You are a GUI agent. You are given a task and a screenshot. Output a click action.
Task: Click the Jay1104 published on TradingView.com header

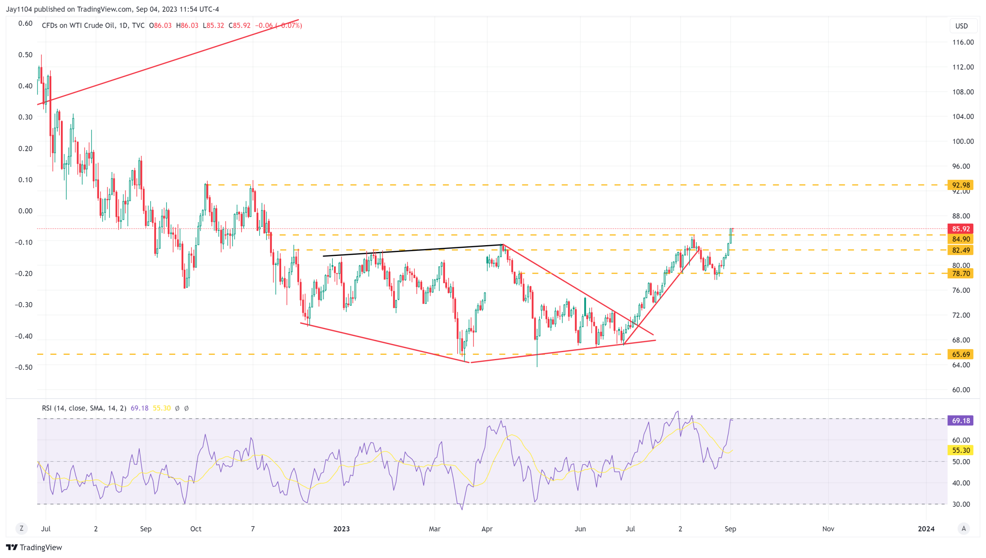click(x=112, y=9)
